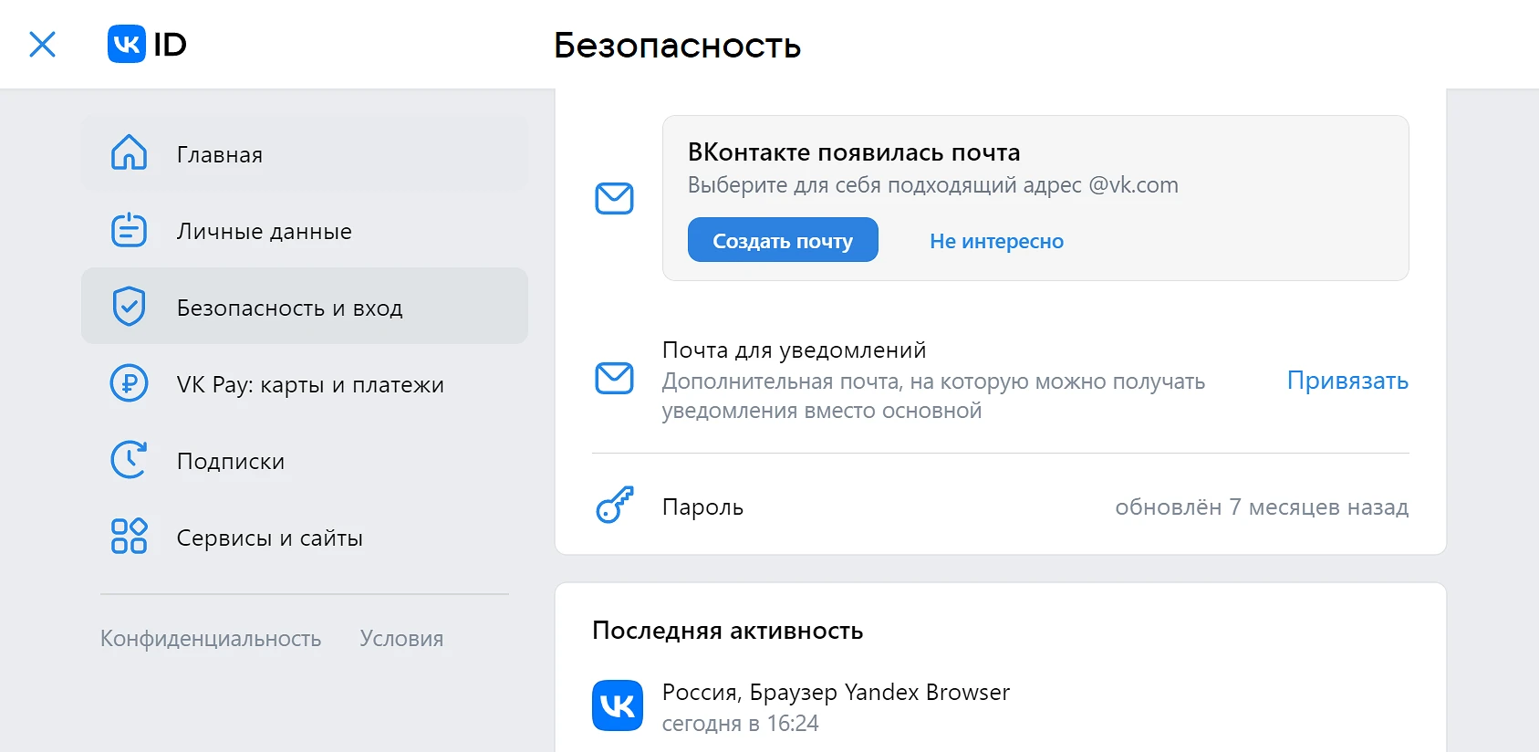The width and height of the screenshot is (1539, 752).
Task: Open the Главная menu item
Action: (220, 155)
